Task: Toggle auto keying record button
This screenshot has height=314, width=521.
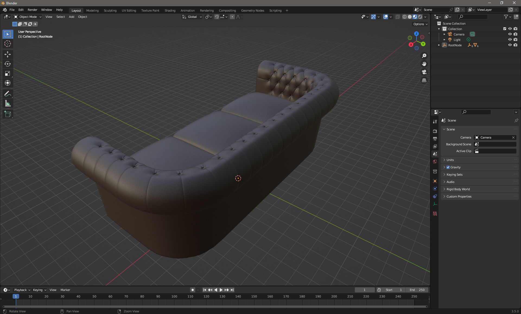Action: [x=193, y=290]
